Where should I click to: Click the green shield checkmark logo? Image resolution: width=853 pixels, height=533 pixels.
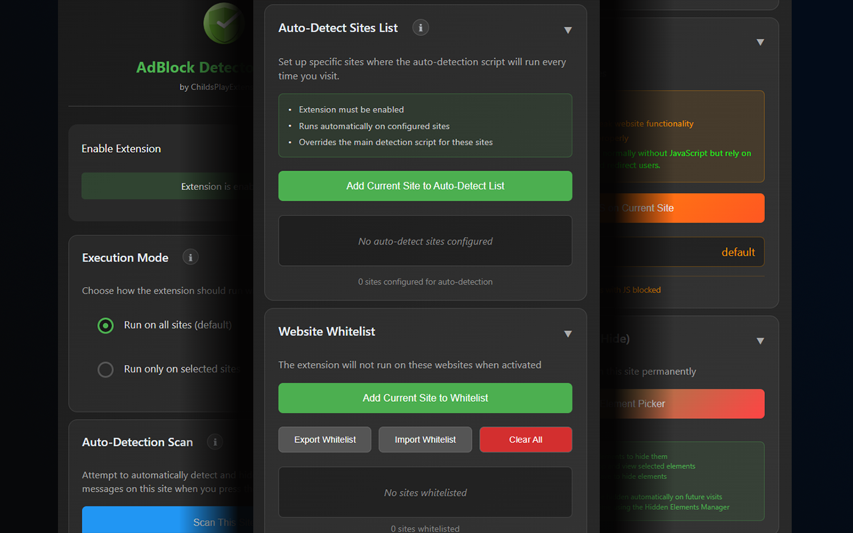coord(224,23)
